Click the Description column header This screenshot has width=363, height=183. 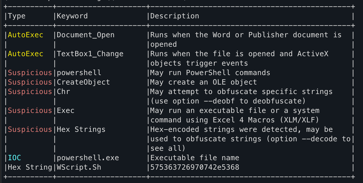point(175,16)
